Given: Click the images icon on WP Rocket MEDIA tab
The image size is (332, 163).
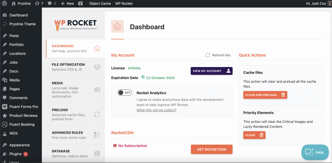Looking at the screenshot, I should click(x=97, y=90).
